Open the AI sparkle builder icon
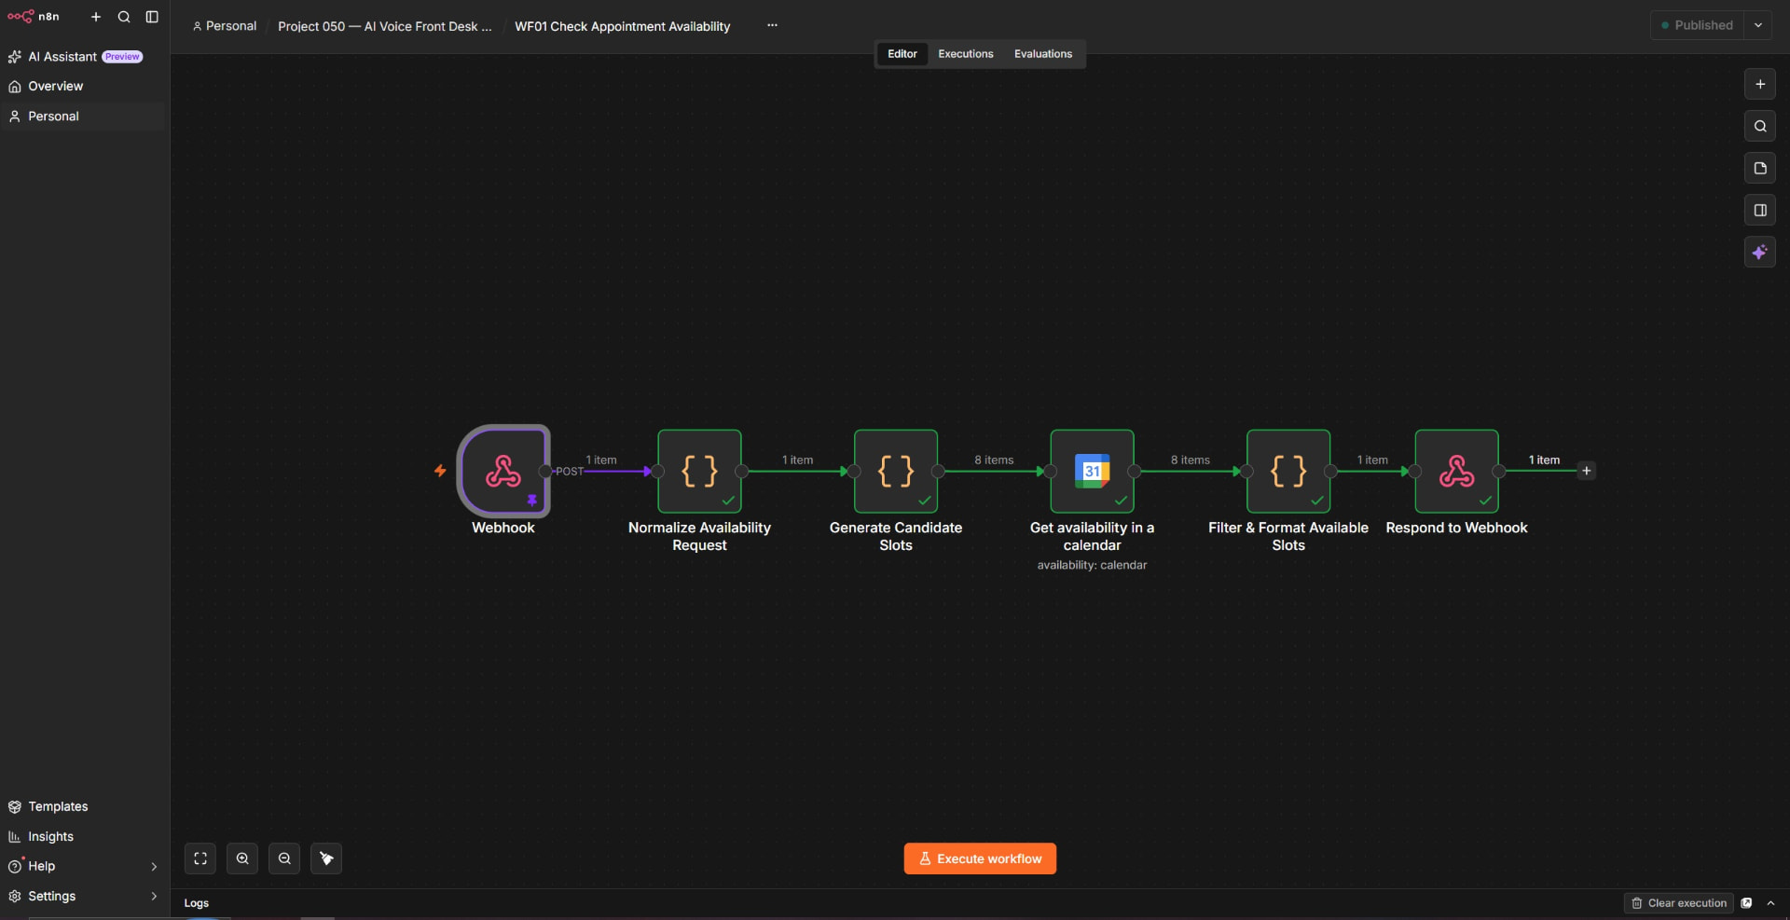 (x=1760, y=252)
